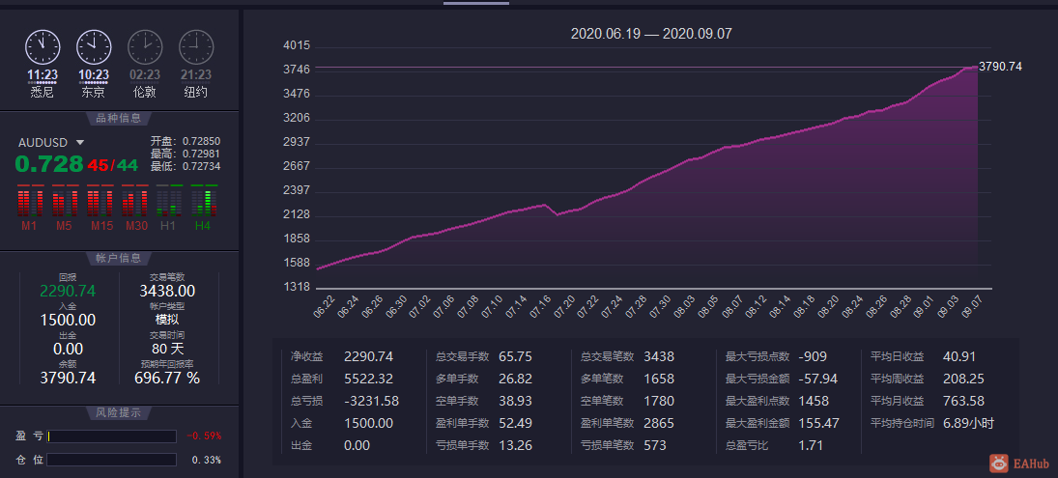Click the 品种信息 section header tab
This screenshot has width=1058, height=478.
(119, 119)
